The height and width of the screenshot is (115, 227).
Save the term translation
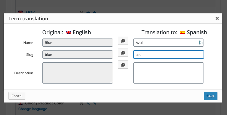[x=210, y=96]
